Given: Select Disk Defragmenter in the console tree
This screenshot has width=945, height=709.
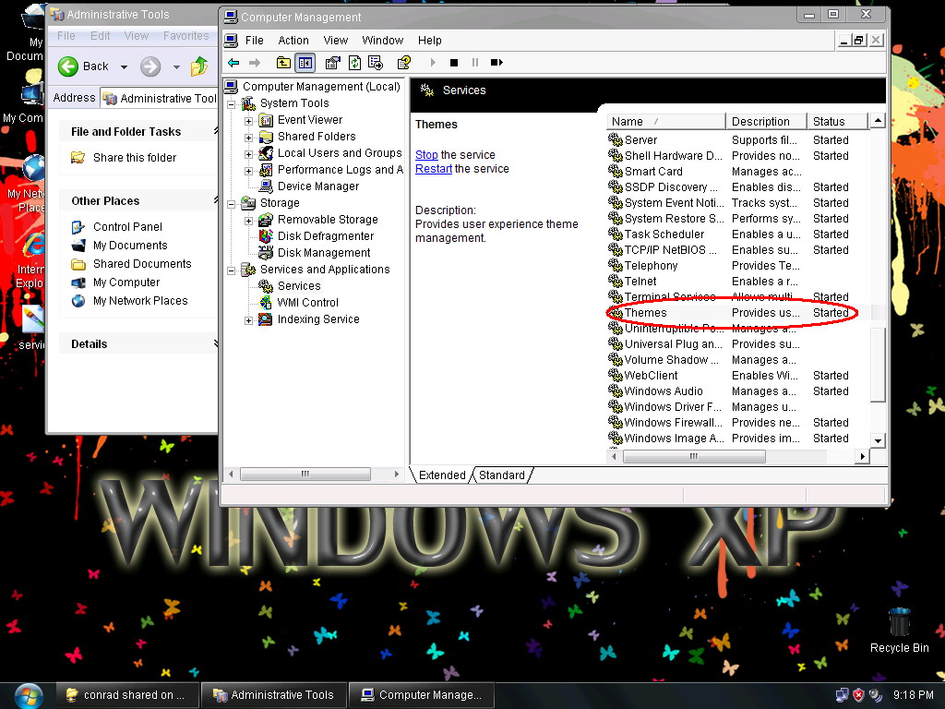Looking at the screenshot, I should pyautogui.click(x=326, y=235).
